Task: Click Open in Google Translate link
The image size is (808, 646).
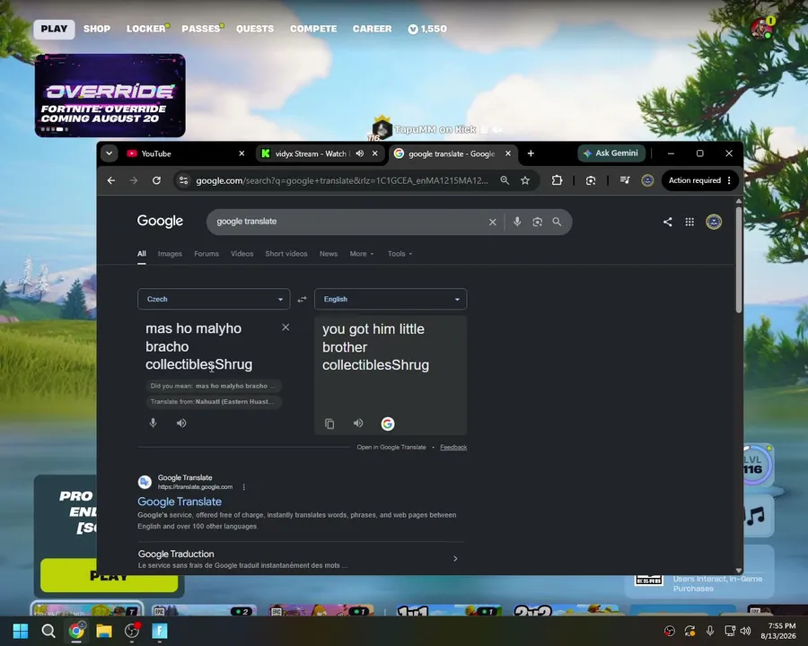Action: 391,447
